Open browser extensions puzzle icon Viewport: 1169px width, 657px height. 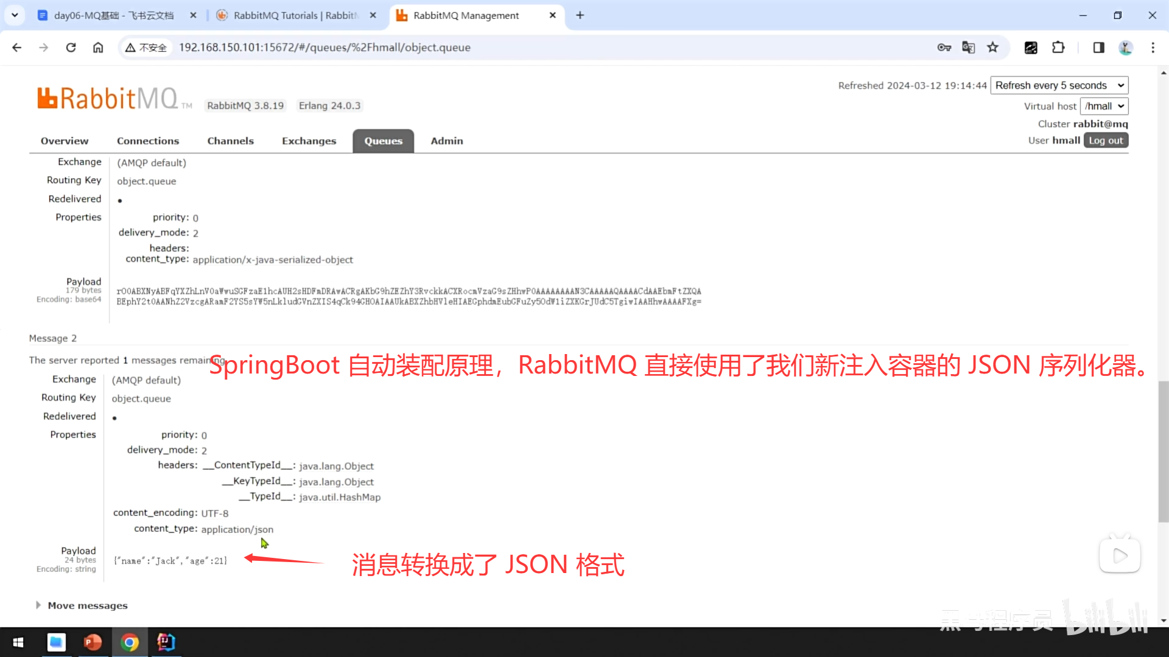1058,47
